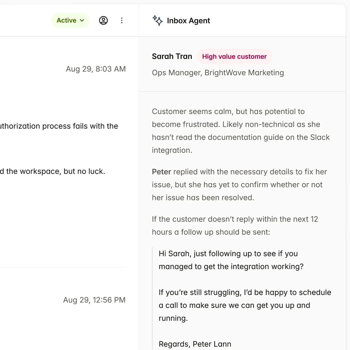Click the 'her issue has been resolved' line
The image size is (350, 350).
[x=203, y=198]
